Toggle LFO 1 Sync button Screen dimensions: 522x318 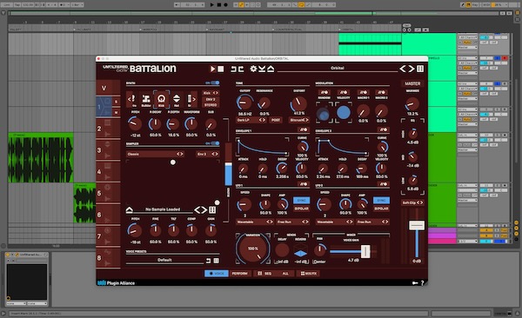[x=301, y=200]
